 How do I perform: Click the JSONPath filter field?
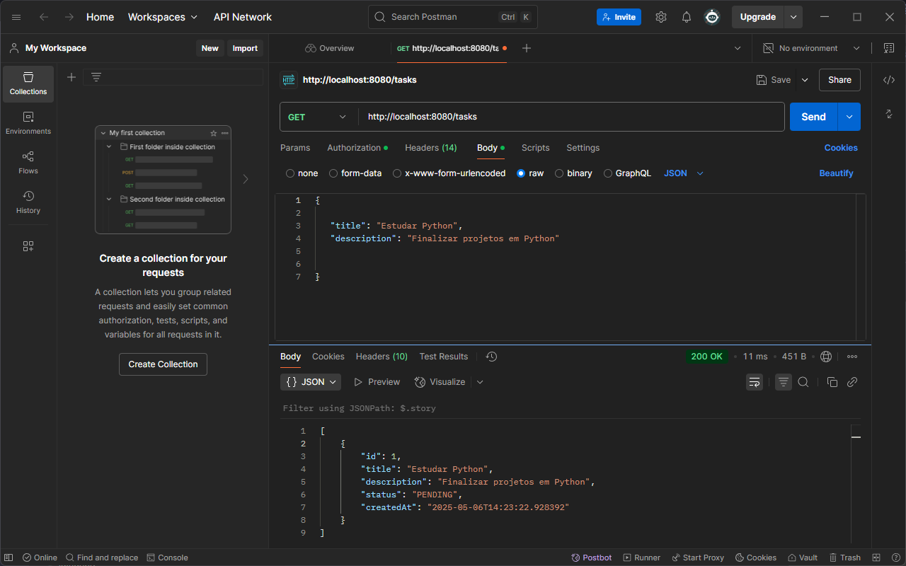(570, 408)
